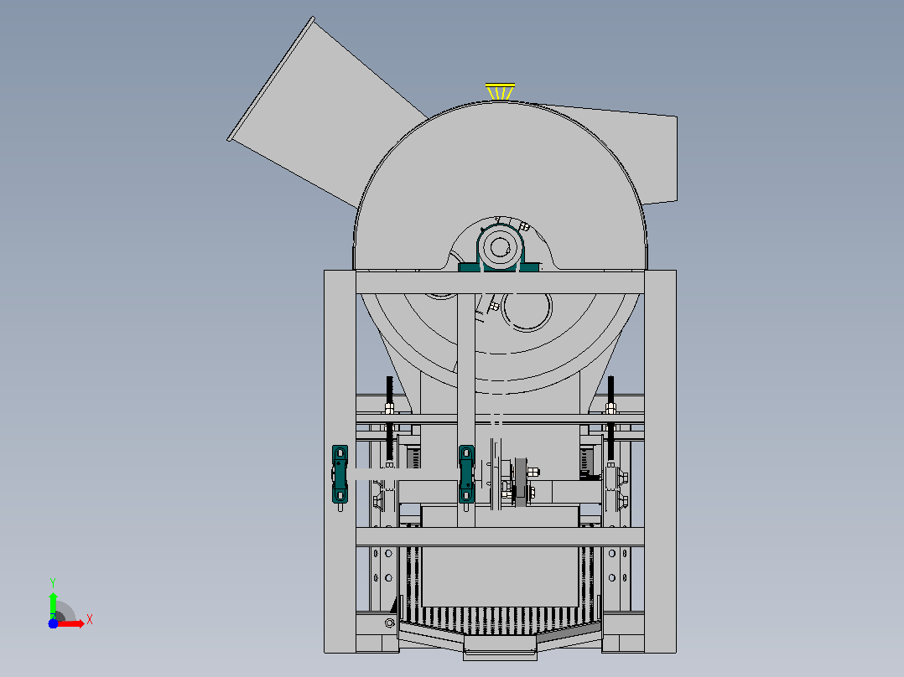Image resolution: width=904 pixels, height=677 pixels.
Task: Pick the right vertical frame leg
Action: (x=660, y=461)
